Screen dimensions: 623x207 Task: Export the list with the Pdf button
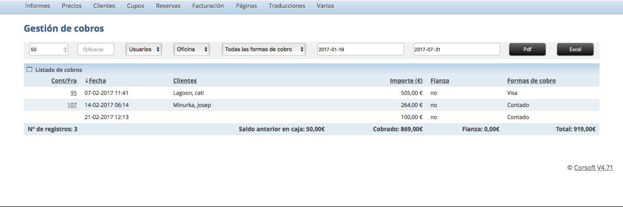click(x=527, y=49)
